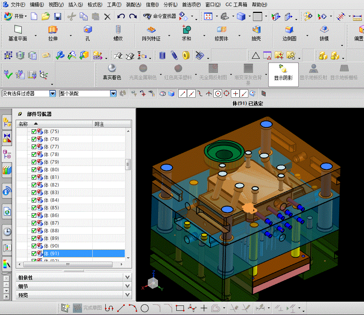Uncheck the box for 体 (78)

click(34, 154)
